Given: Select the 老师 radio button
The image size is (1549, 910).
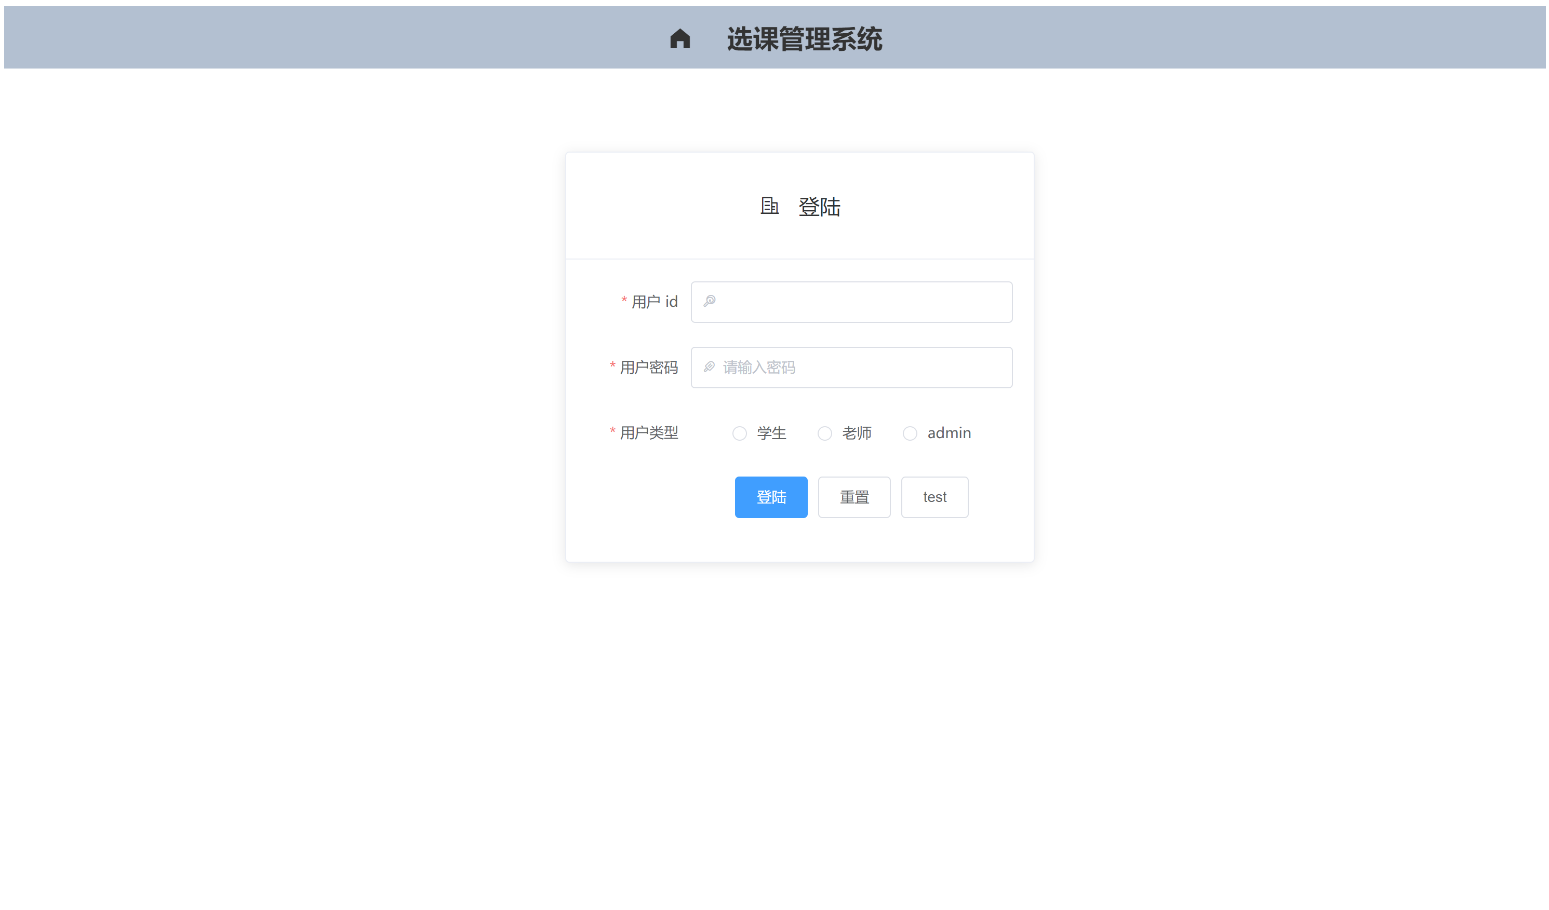Looking at the screenshot, I should 824,433.
